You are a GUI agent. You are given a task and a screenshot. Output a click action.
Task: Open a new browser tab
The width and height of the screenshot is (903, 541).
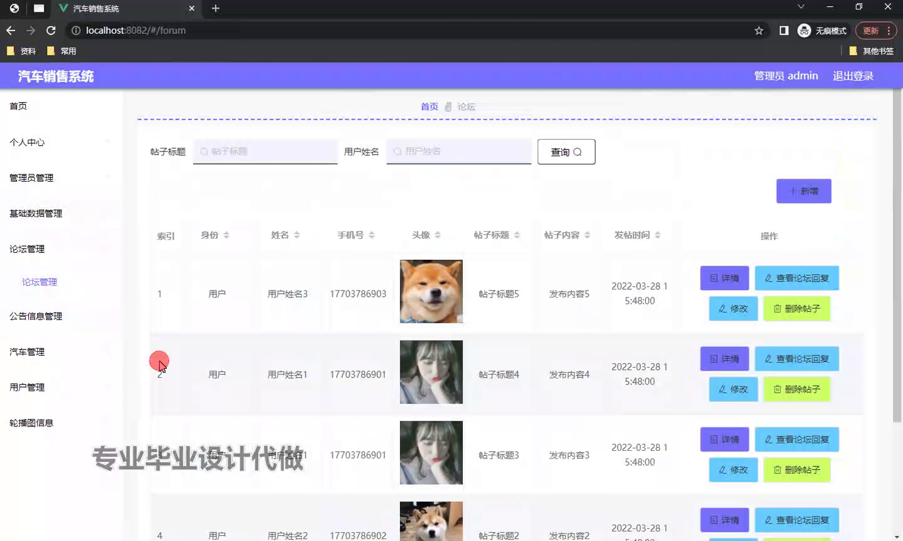click(x=216, y=8)
